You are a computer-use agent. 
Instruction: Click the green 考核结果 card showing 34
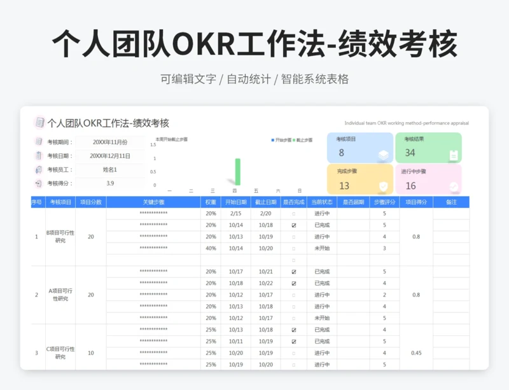pyautogui.click(x=428, y=148)
